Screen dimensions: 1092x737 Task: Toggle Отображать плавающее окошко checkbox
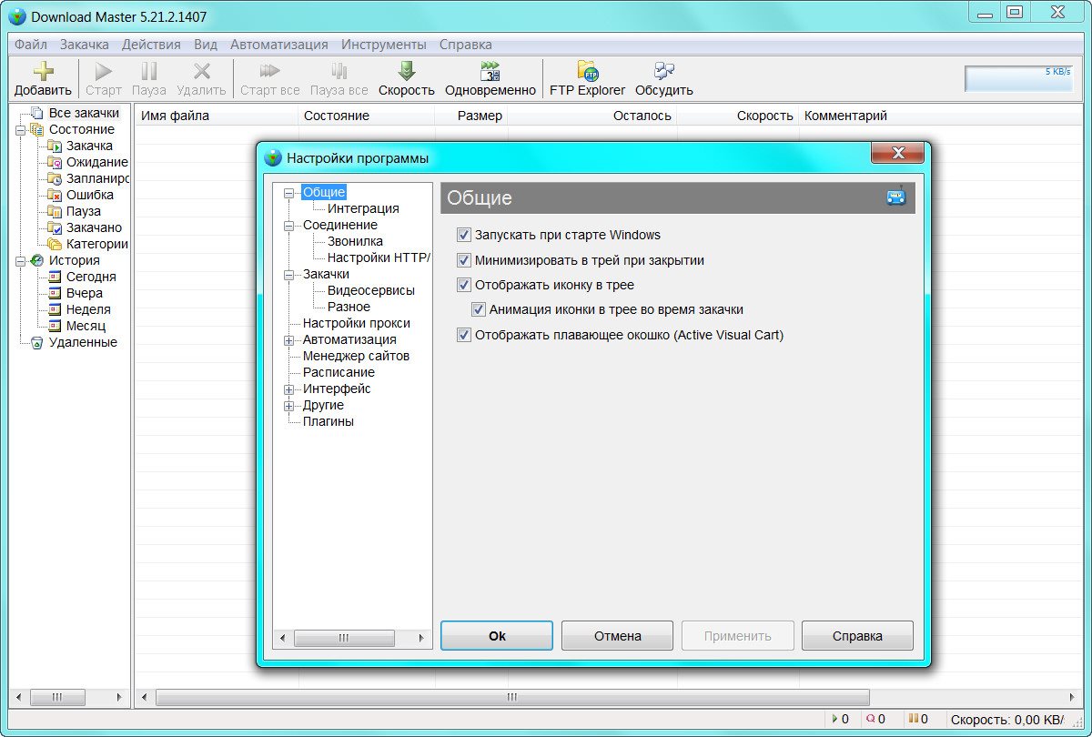point(464,335)
